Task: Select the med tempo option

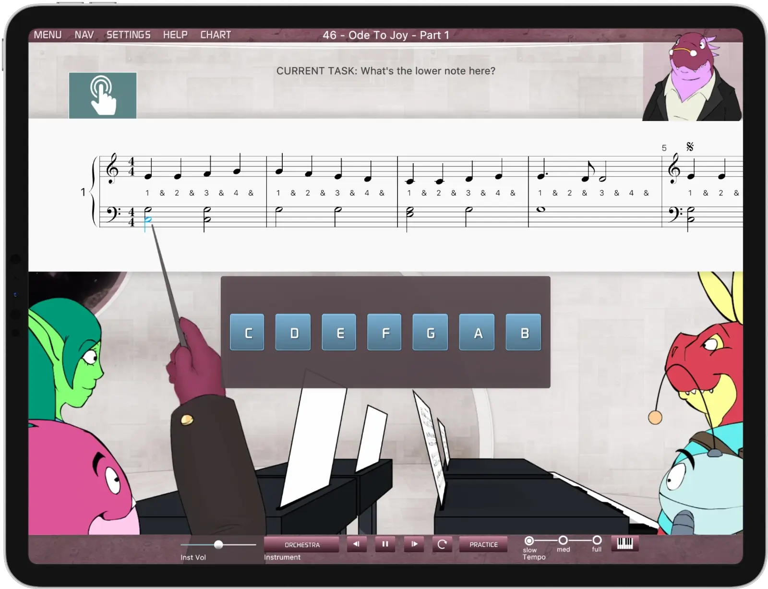Action: pyautogui.click(x=563, y=540)
